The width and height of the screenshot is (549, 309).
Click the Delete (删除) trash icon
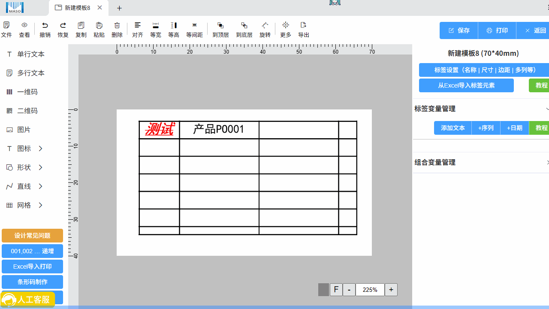(117, 26)
